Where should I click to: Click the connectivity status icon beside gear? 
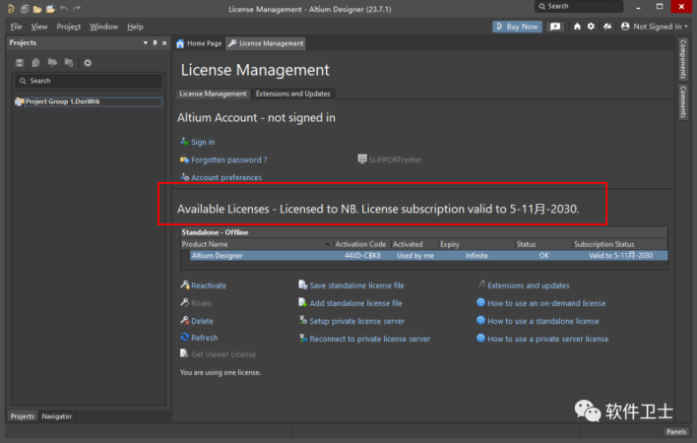pos(607,27)
